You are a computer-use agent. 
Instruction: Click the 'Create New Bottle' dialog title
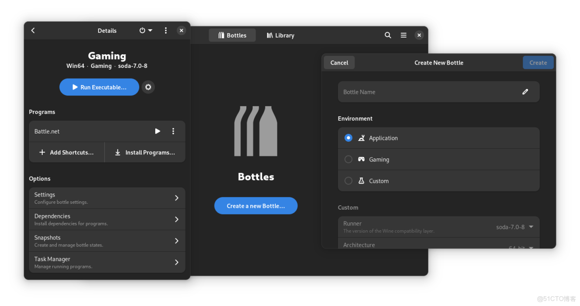(x=439, y=63)
